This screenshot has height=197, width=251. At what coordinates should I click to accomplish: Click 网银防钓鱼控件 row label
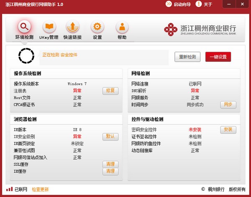146,144
